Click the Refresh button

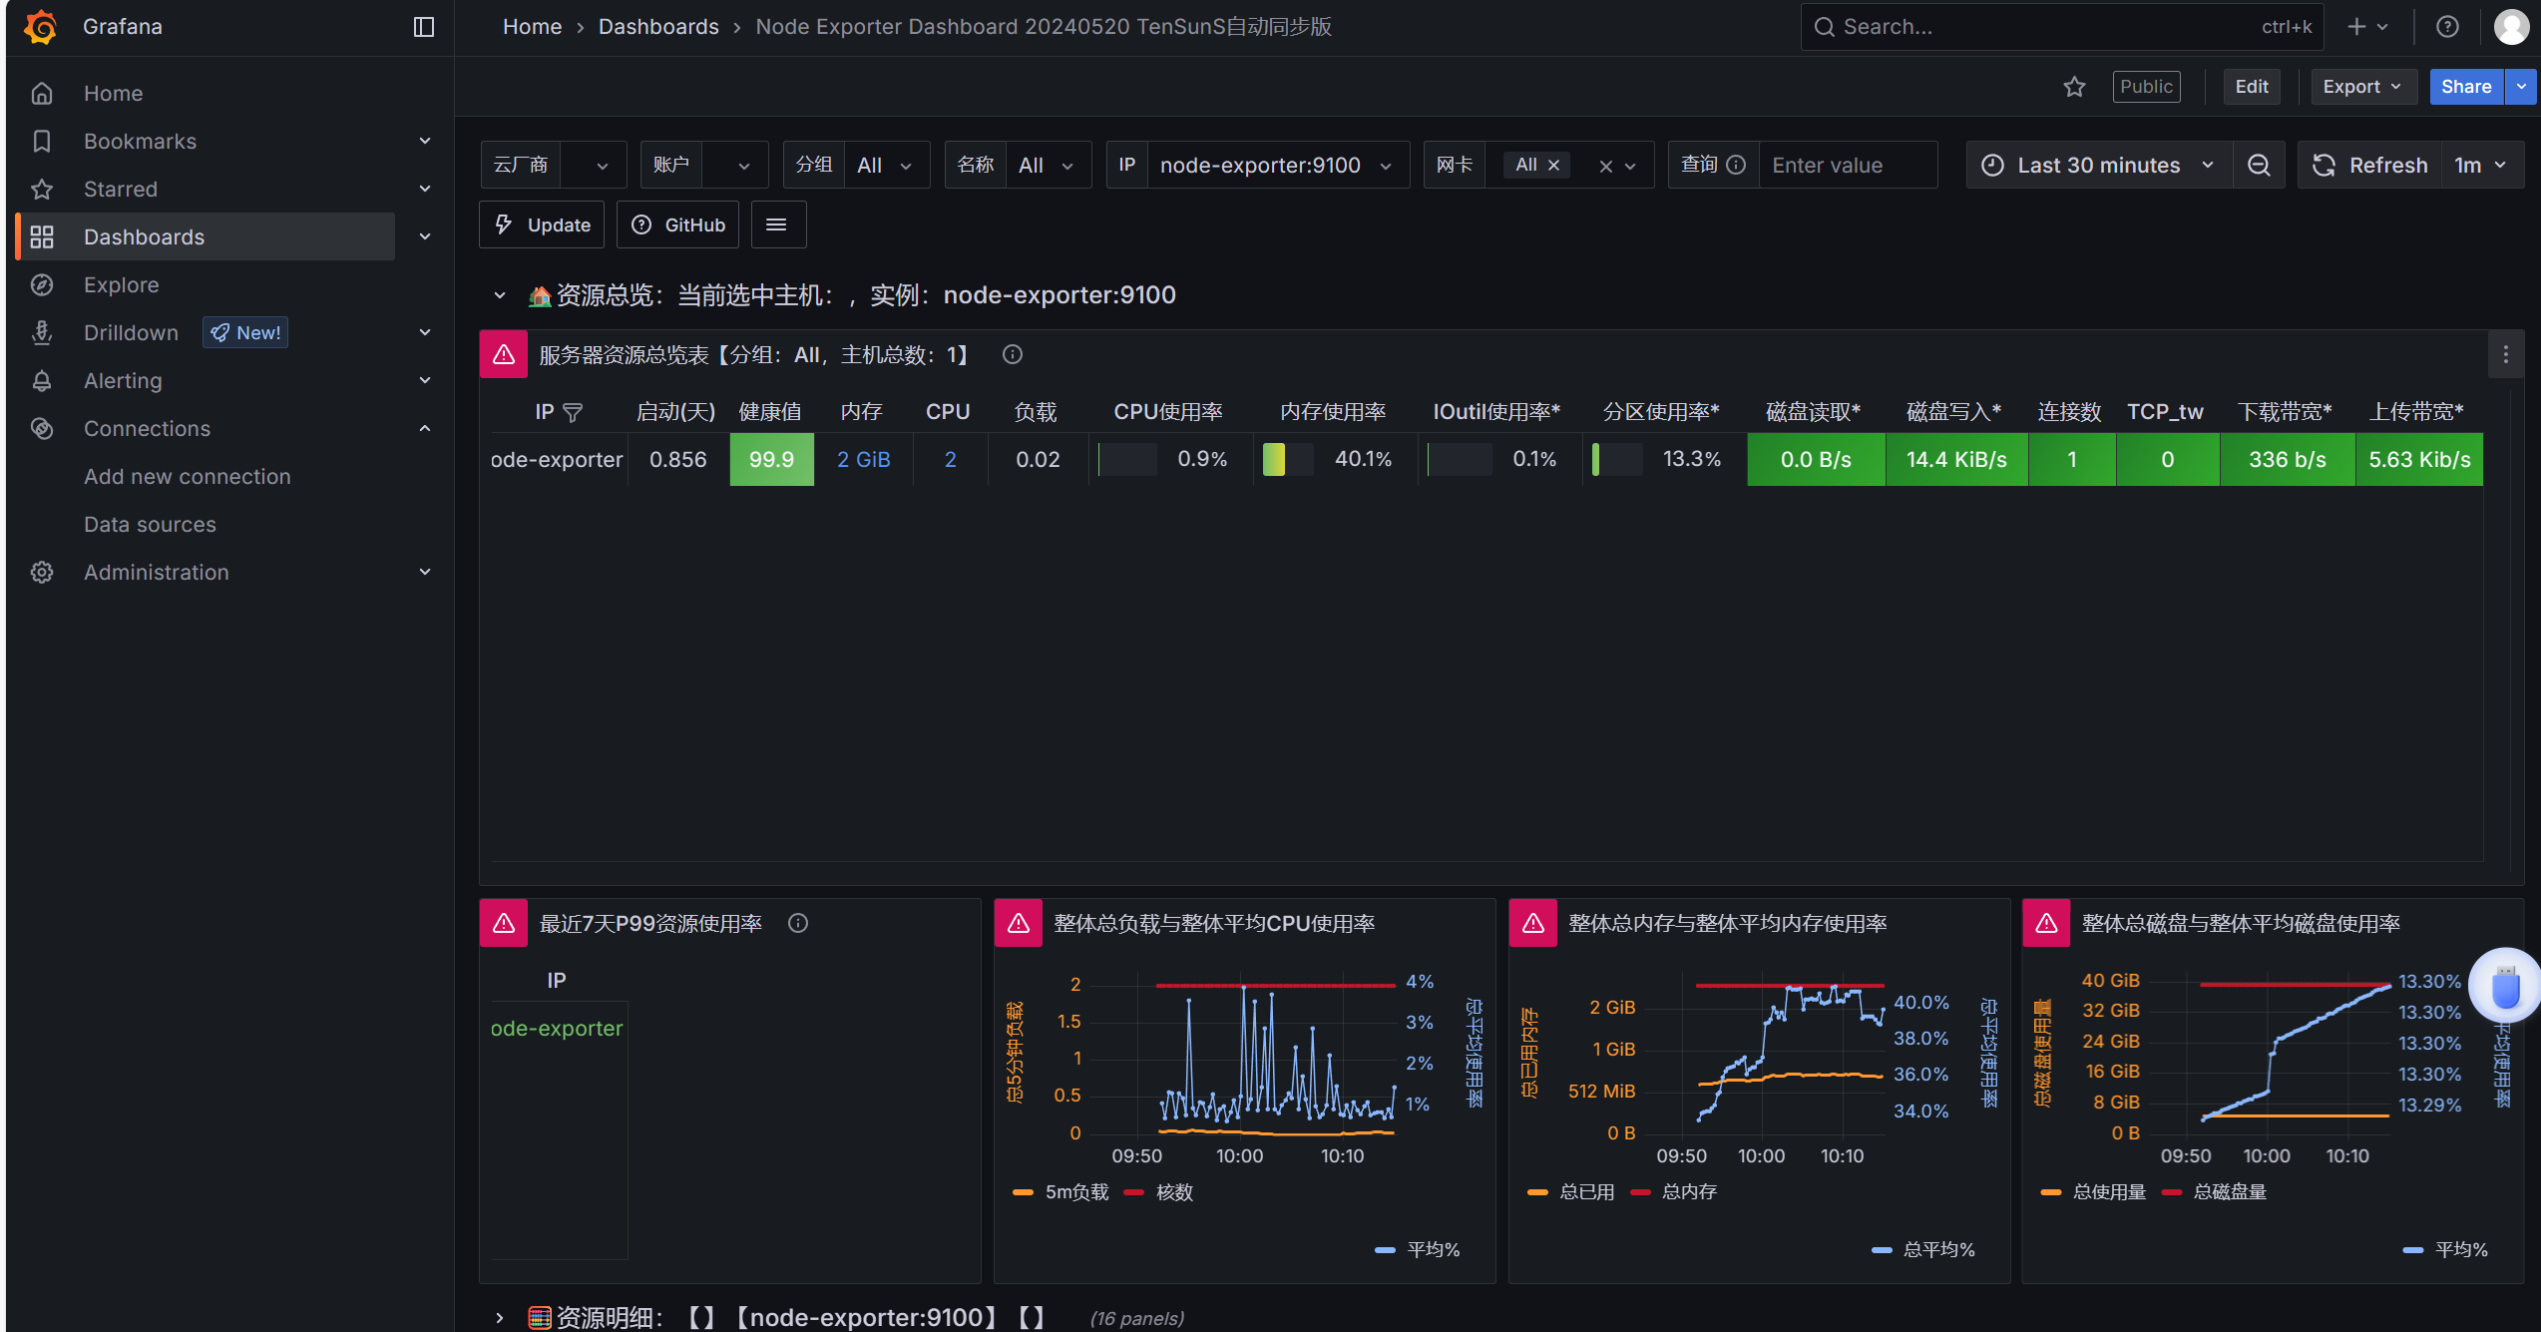[x=2370, y=165]
